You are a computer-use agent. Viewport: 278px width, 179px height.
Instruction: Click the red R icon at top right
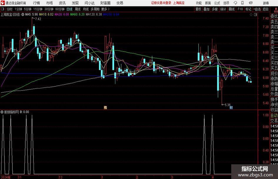click(x=276, y=9)
